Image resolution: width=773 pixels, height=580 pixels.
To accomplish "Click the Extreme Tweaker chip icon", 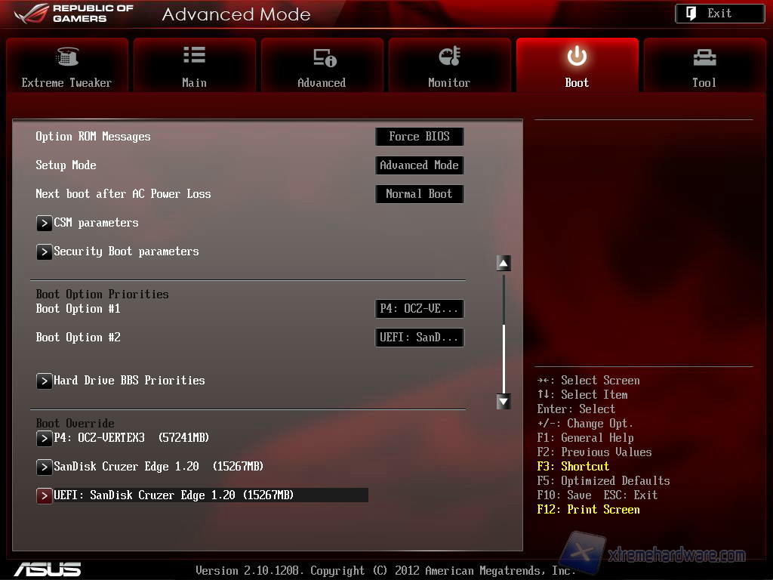I will 67,57.
